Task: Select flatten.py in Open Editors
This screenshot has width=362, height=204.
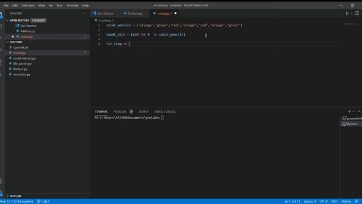Action: coord(28,31)
